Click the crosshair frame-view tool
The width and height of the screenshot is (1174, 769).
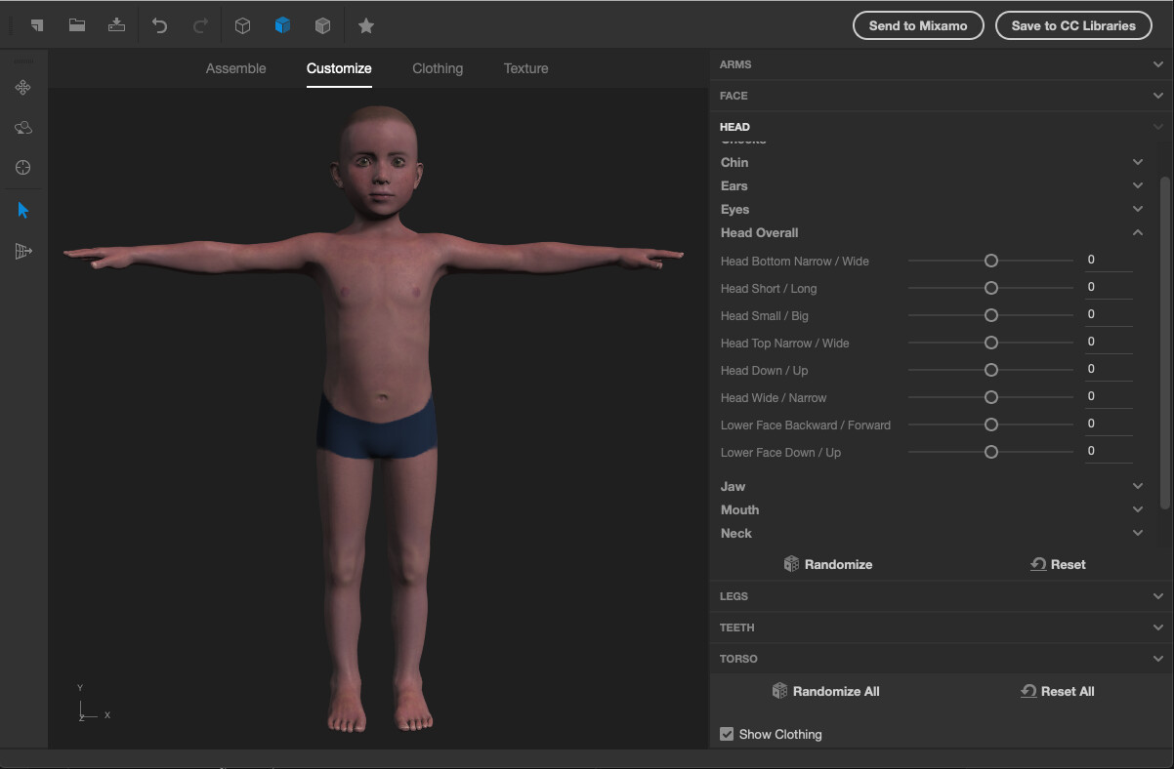[x=23, y=168]
